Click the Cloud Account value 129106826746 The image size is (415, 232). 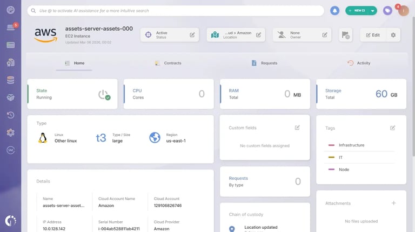pyautogui.click(x=168, y=206)
